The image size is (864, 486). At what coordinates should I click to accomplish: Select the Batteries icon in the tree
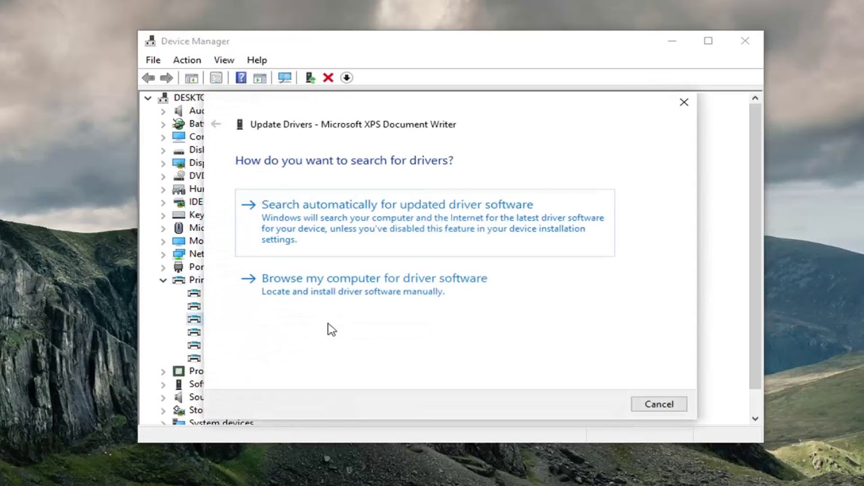point(179,124)
